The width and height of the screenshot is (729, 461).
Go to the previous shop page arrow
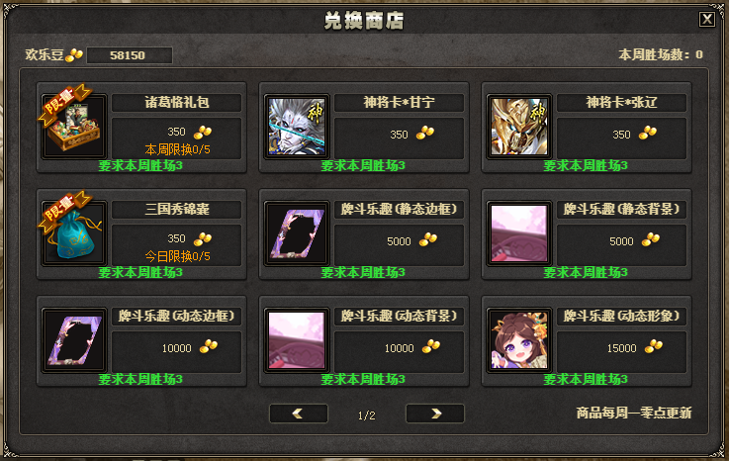tap(299, 414)
